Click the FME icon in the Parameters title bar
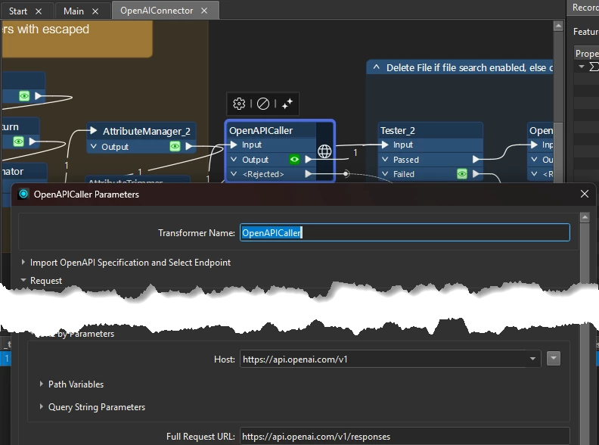Viewport: 599px width, 445px height. click(23, 194)
